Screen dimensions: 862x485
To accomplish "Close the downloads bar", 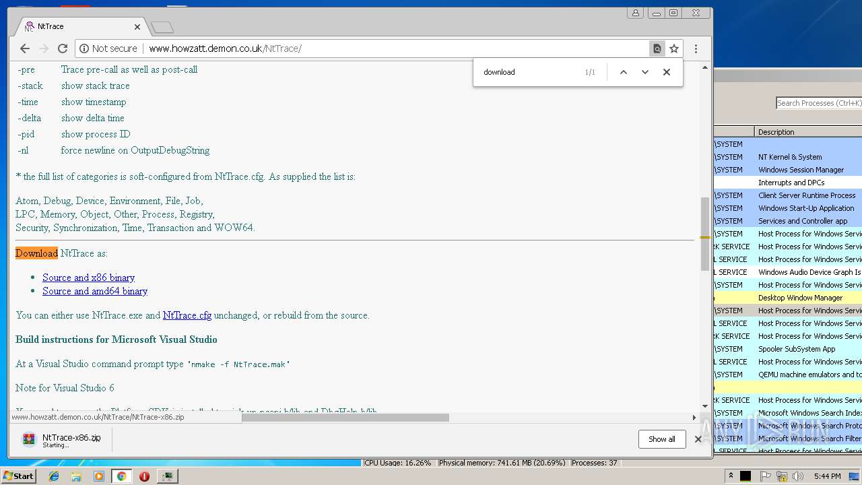I will (698, 439).
